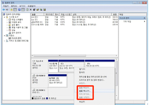The height and width of the screenshot is (105, 149).
Task: Click the Up one level toolbar icon
Action: click(x=12, y=10)
